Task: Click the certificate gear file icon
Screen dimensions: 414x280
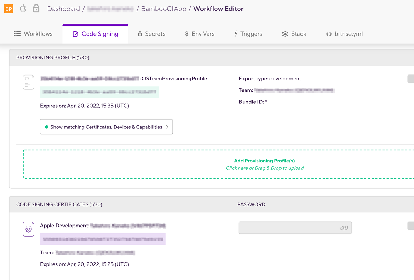Action: tap(29, 229)
